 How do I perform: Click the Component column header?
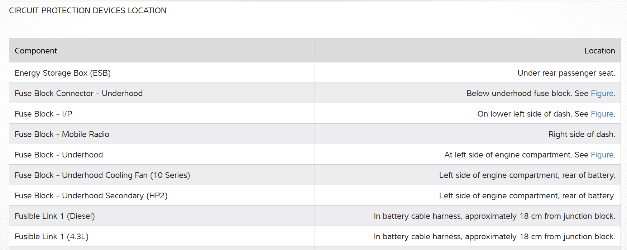pyautogui.click(x=36, y=51)
